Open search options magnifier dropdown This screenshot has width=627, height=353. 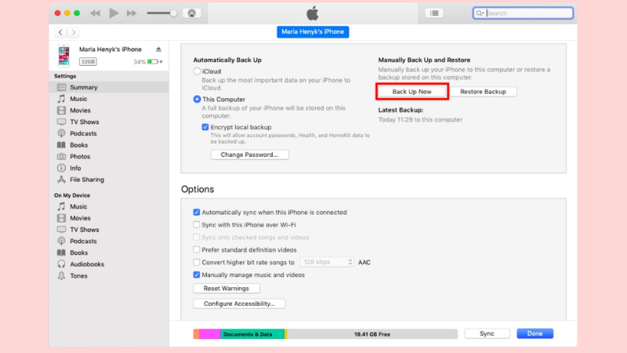point(480,13)
